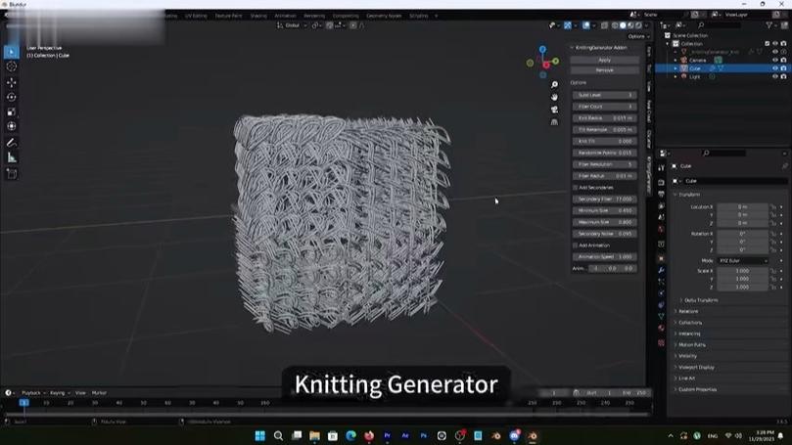This screenshot has width=792, height=445.
Task: Adjust the Subd Level slider
Action: [x=605, y=95]
